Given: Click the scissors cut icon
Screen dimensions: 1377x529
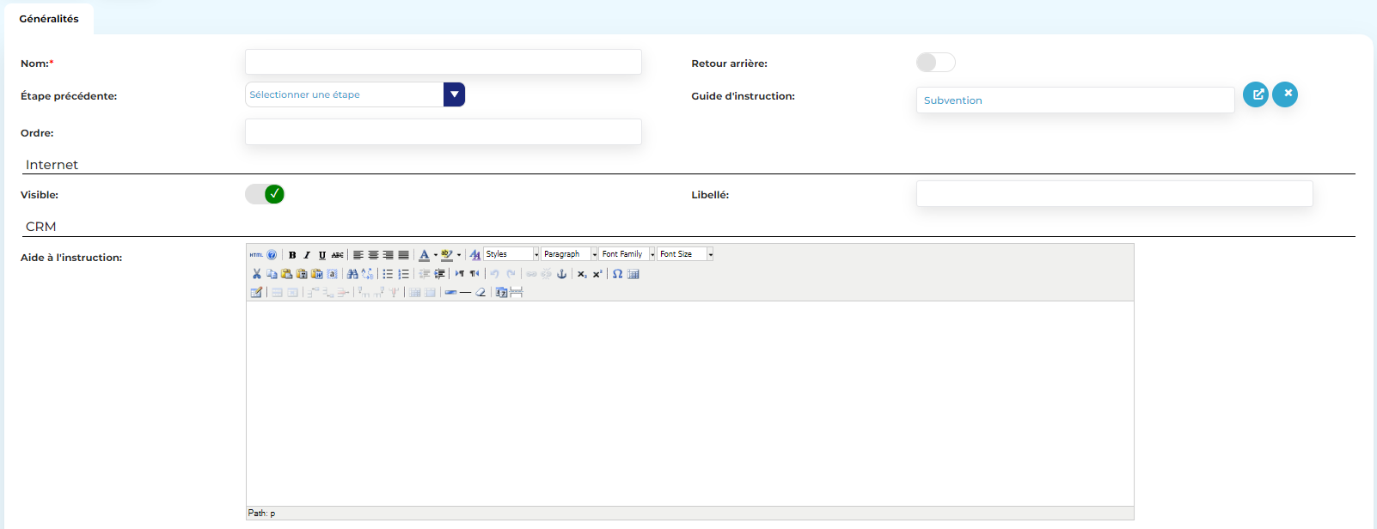Looking at the screenshot, I should coord(256,274).
